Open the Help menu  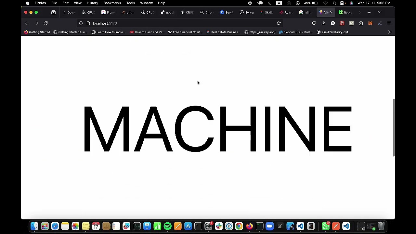[x=162, y=3]
